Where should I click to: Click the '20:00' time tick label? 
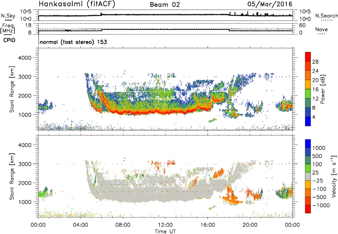tap(250, 225)
